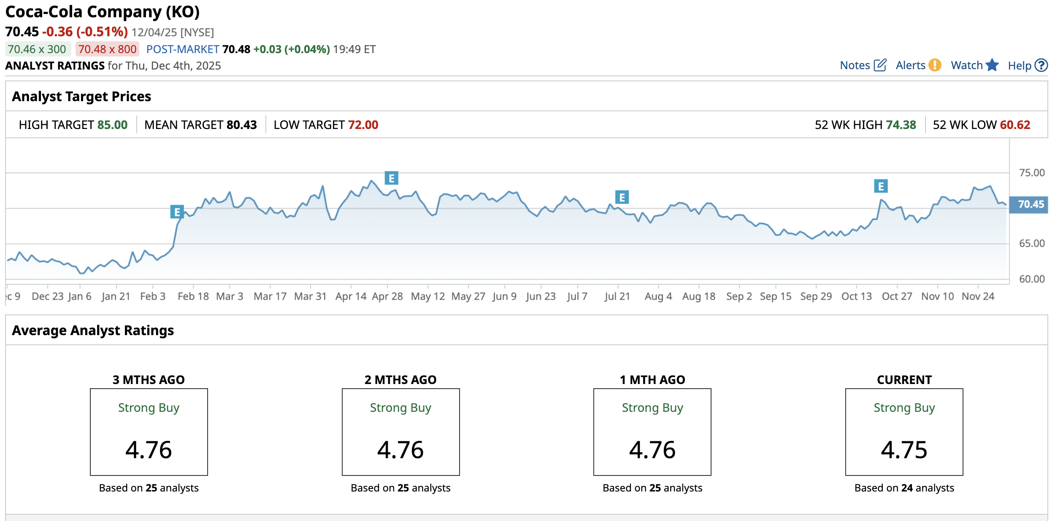Screen dimensions: 1055x521
Task: Select the 3 Mths Ago 4.76 rating box
Action: pos(149,432)
